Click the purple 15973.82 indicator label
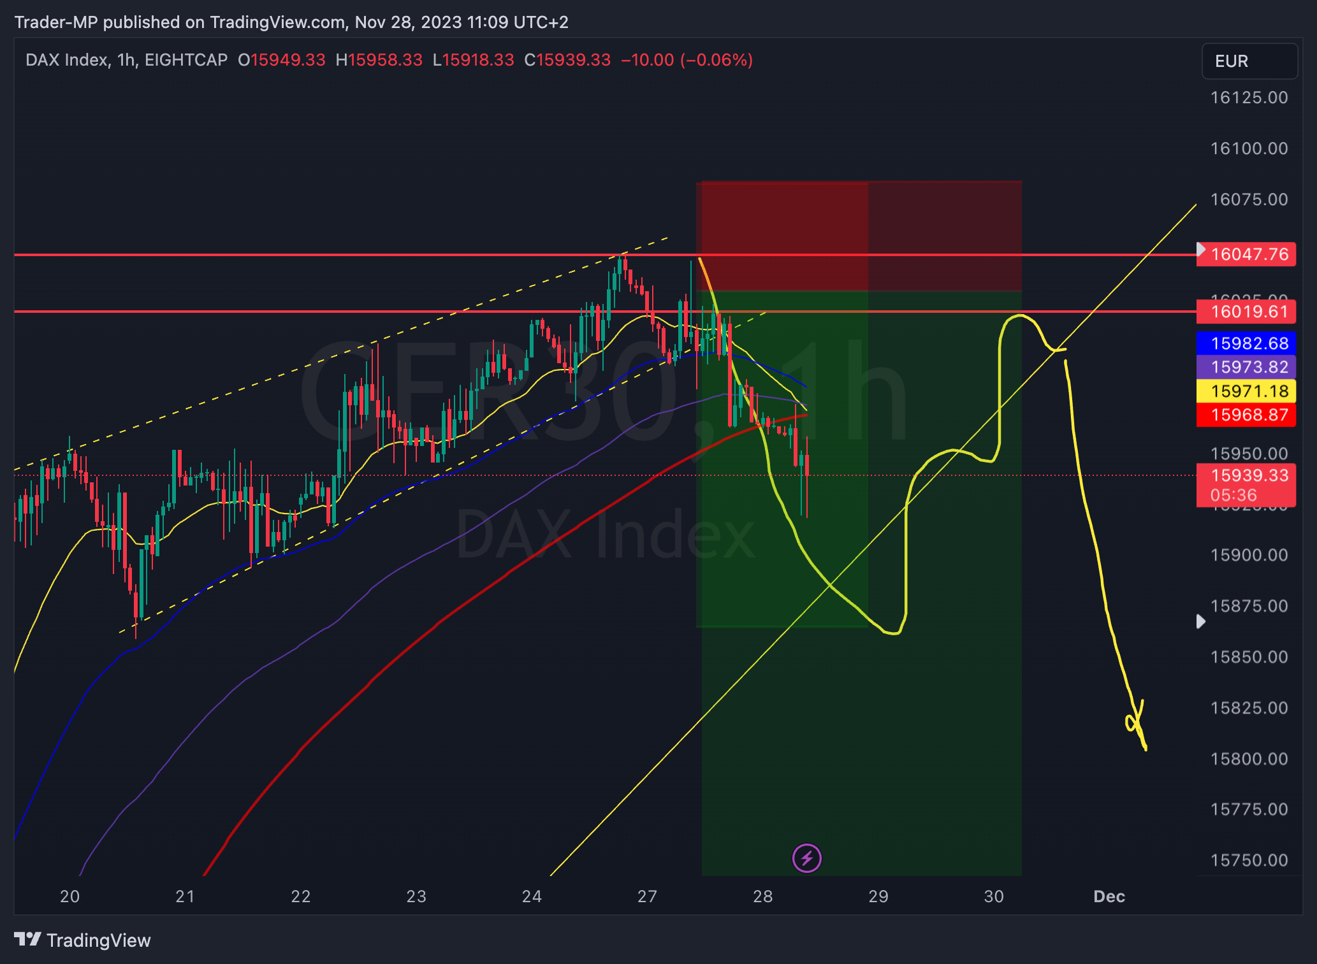 tap(1246, 367)
